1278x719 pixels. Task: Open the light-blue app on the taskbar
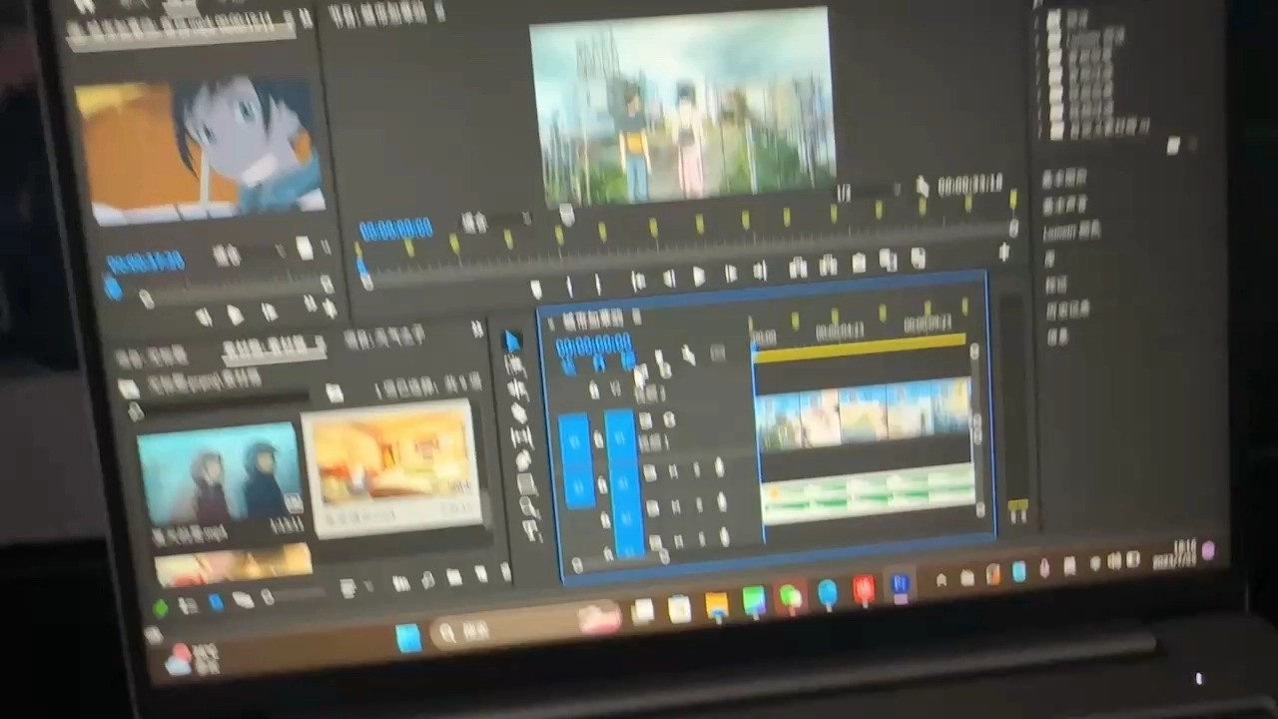click(x=827, y=594)
